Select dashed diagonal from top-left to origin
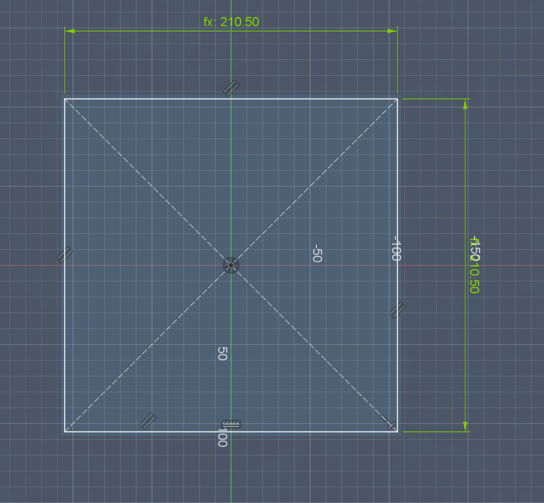 click(148, 182)
